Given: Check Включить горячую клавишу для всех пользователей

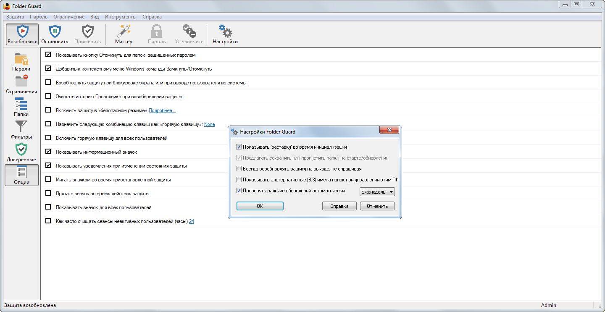Looking at the screenshot, I should tap(48, 138).
